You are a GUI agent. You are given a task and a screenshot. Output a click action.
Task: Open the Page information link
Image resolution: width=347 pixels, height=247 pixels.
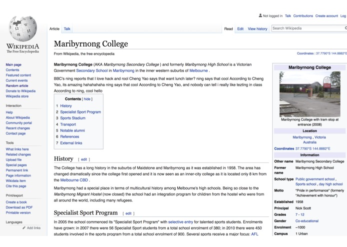18,175
